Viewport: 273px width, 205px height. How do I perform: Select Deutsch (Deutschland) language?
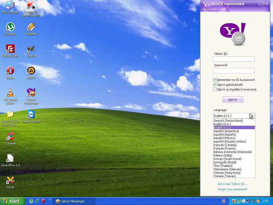[234, 121]
